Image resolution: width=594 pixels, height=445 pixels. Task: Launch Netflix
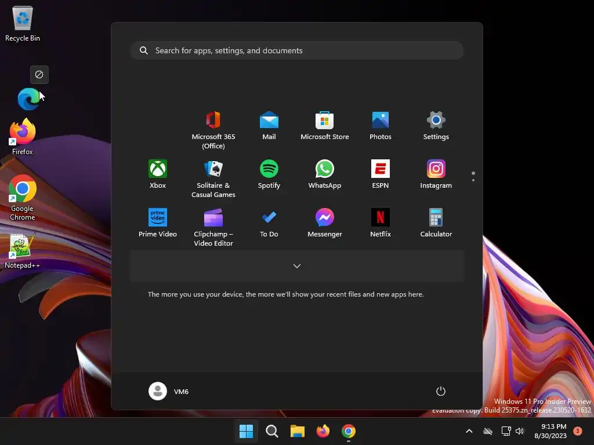381,223
